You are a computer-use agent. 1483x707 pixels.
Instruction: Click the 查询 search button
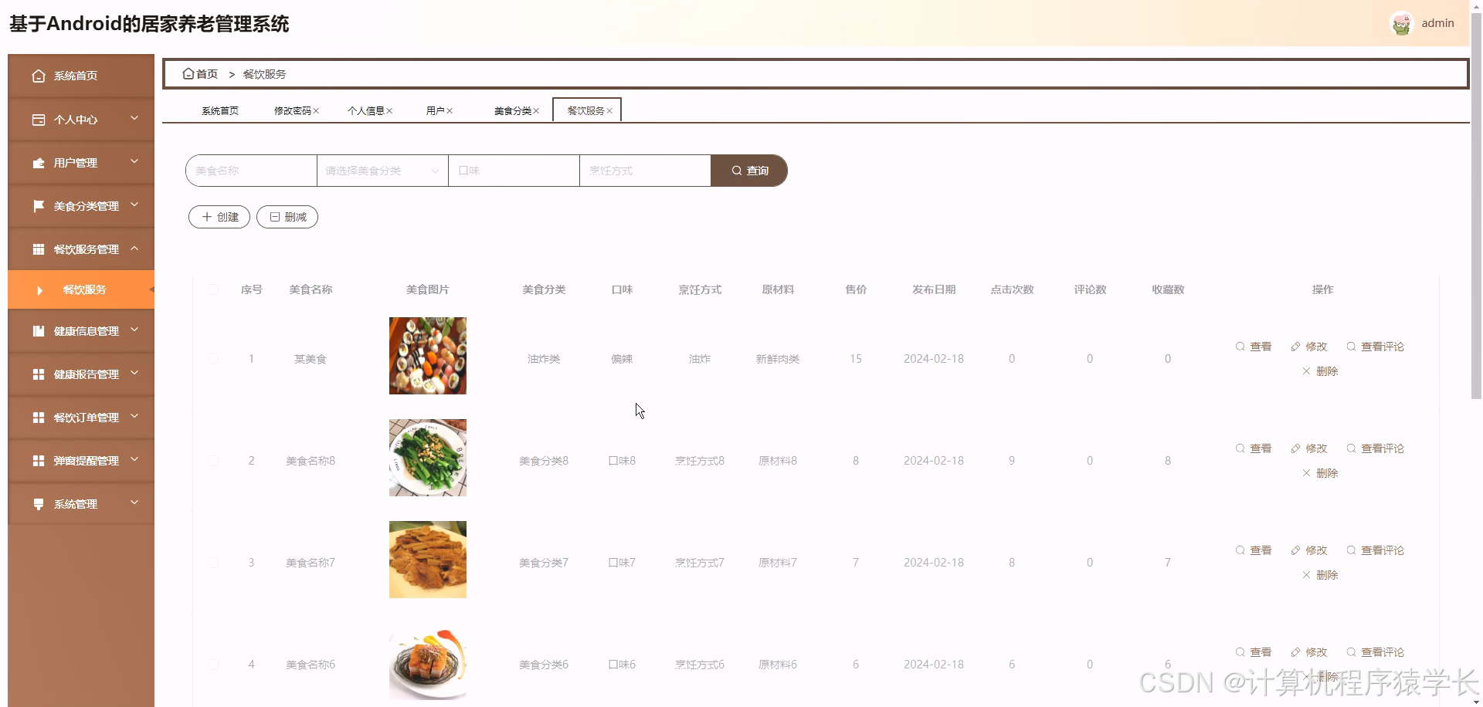click(749, 171)
